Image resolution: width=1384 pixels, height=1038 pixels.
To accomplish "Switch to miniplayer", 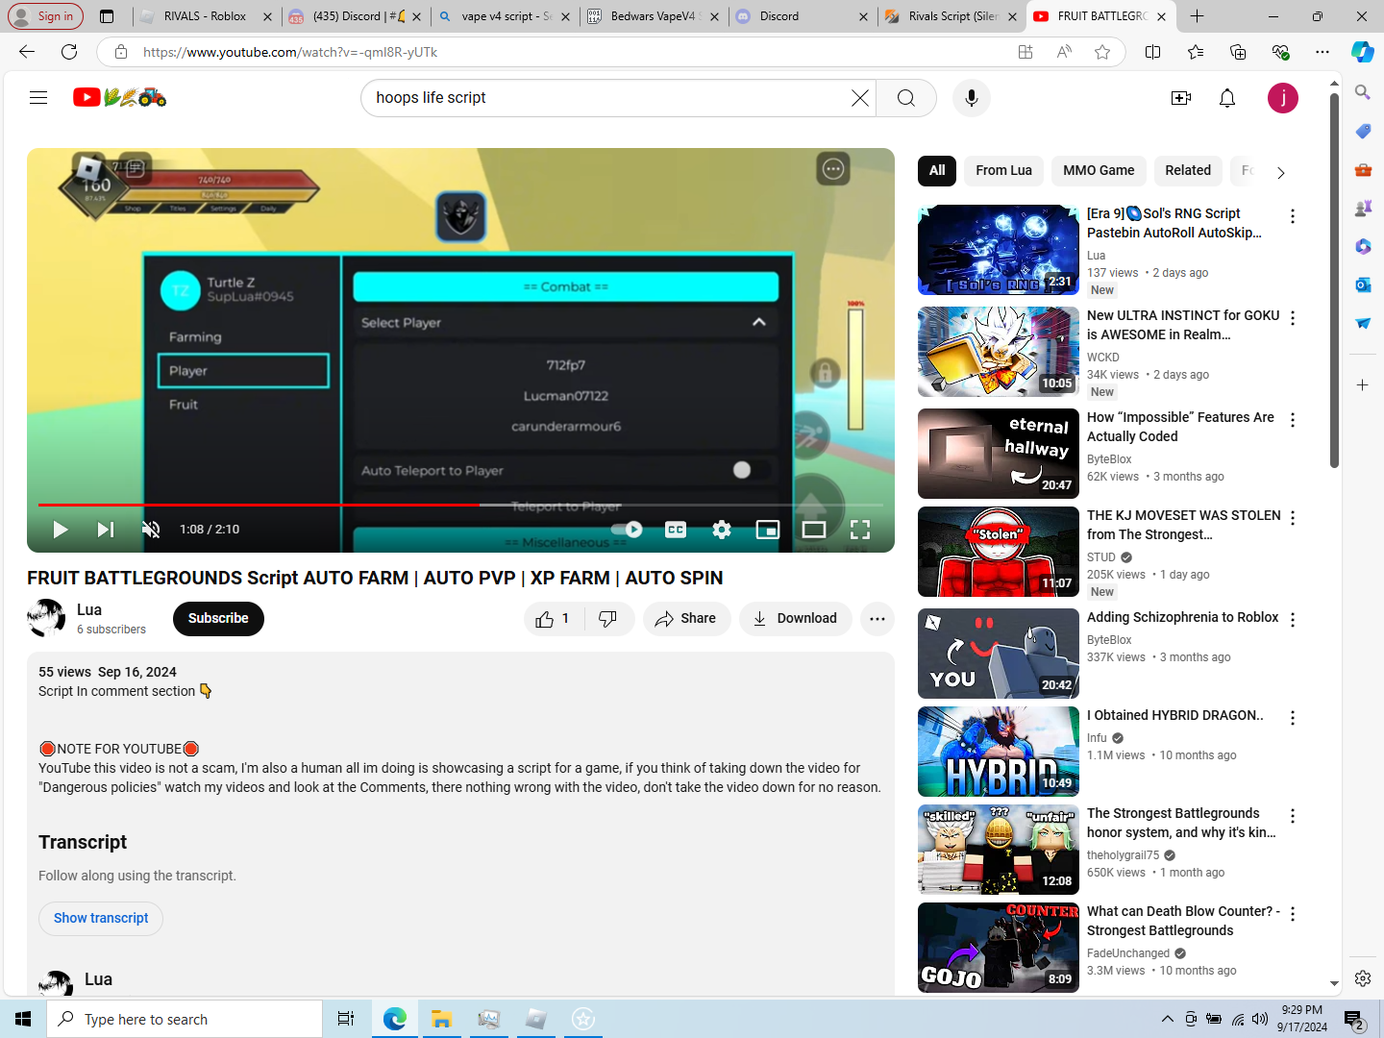I will 768,530.
